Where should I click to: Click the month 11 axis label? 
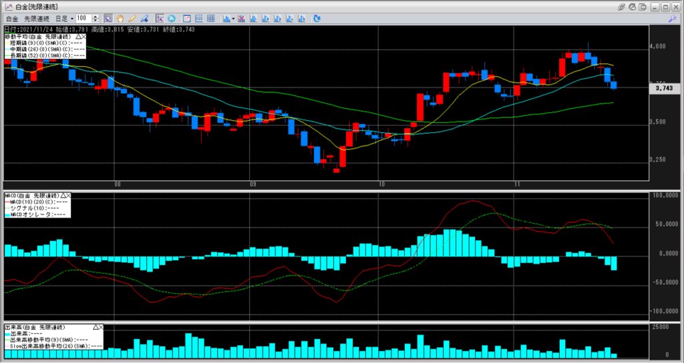coord(518,185)
